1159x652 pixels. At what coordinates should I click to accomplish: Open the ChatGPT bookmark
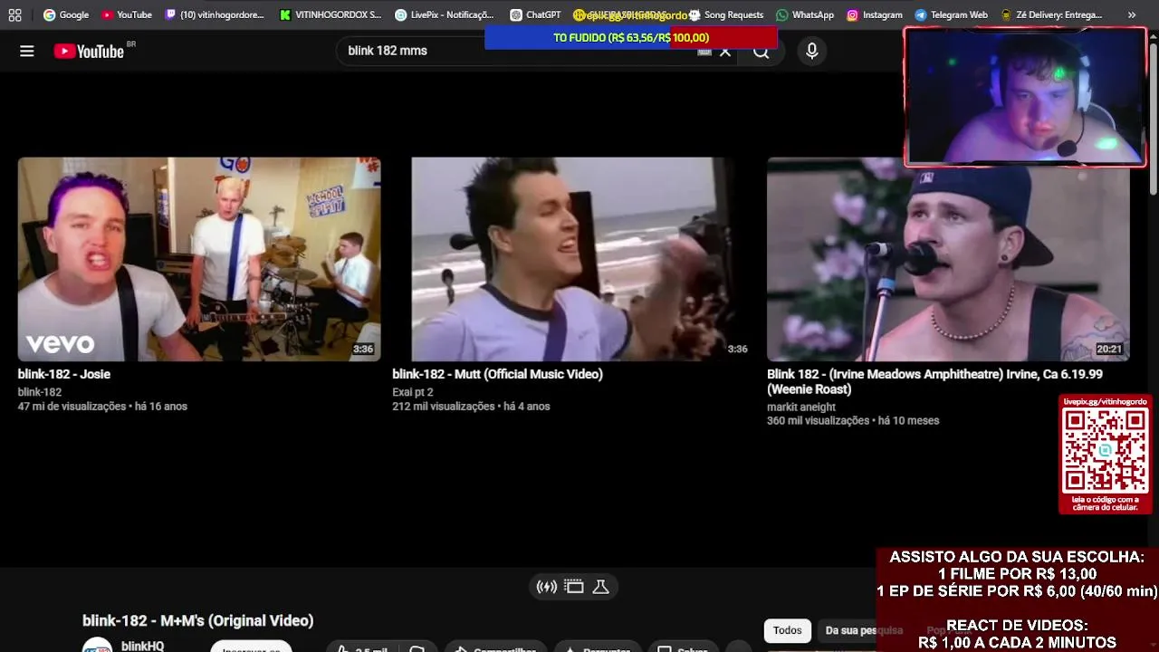pyautogui.click(x=535, y=14)
